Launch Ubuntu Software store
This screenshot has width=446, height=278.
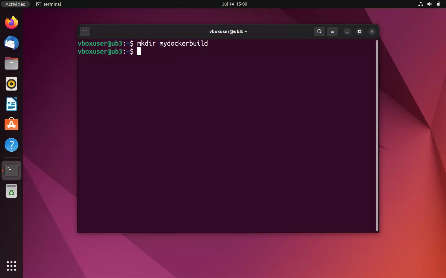[11, 124]
